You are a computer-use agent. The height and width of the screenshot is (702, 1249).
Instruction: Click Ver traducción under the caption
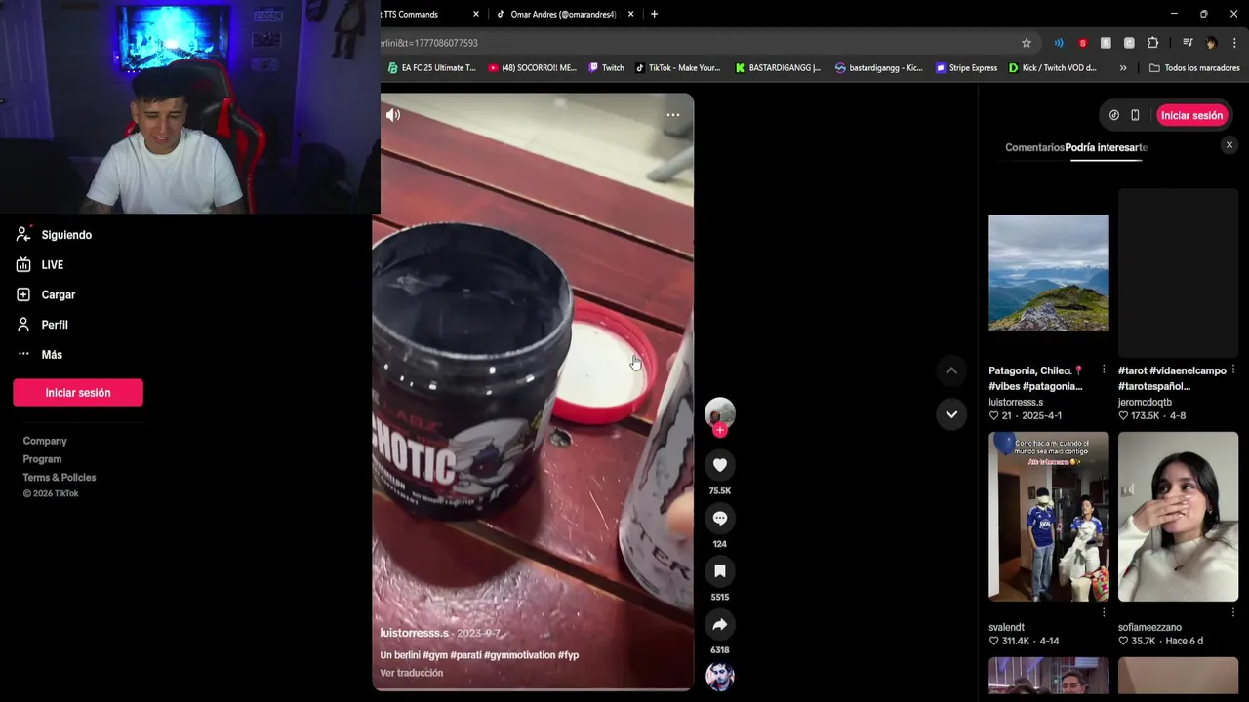(x=412, y=673)
